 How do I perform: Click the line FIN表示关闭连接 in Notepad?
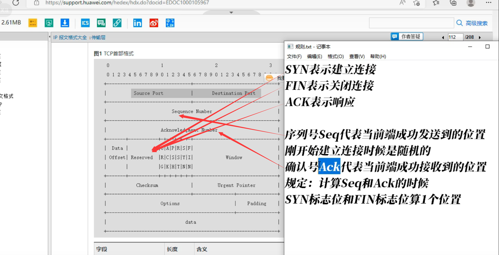click(329, 86)
